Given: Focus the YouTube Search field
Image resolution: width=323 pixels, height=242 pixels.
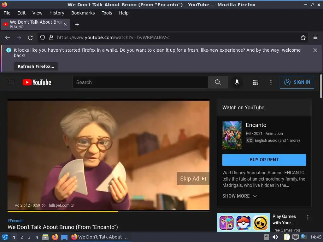Looking at the screenshot, I should [x=140, y=82].
